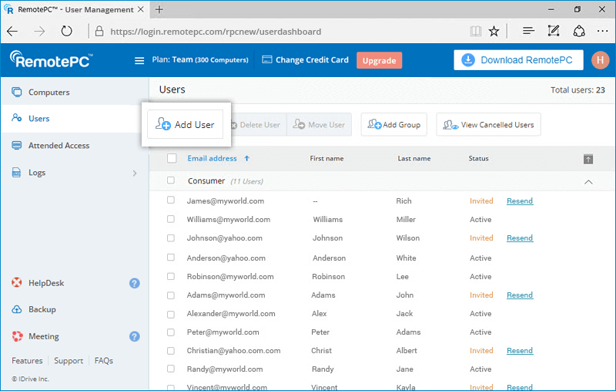Screen dimensions: 616x391
Task: Sort by Email address column header
Action: point(213,159)
